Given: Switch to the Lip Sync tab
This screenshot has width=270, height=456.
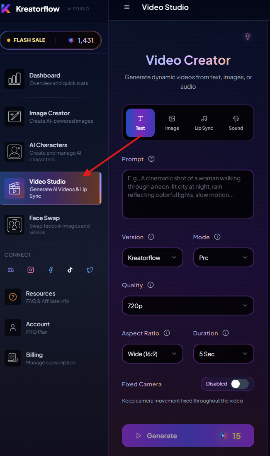Looking at the screenshot, I should pos(204,123).
